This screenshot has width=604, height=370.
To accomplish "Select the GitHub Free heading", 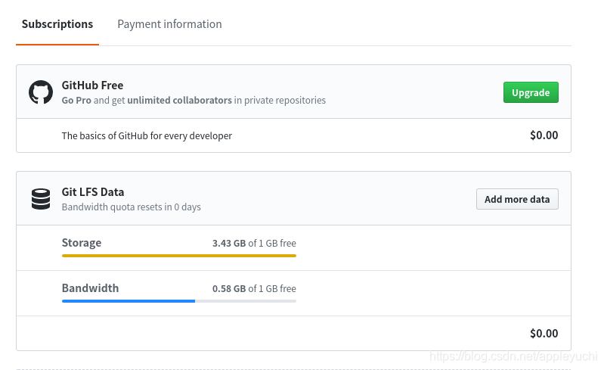I will 92,86.
